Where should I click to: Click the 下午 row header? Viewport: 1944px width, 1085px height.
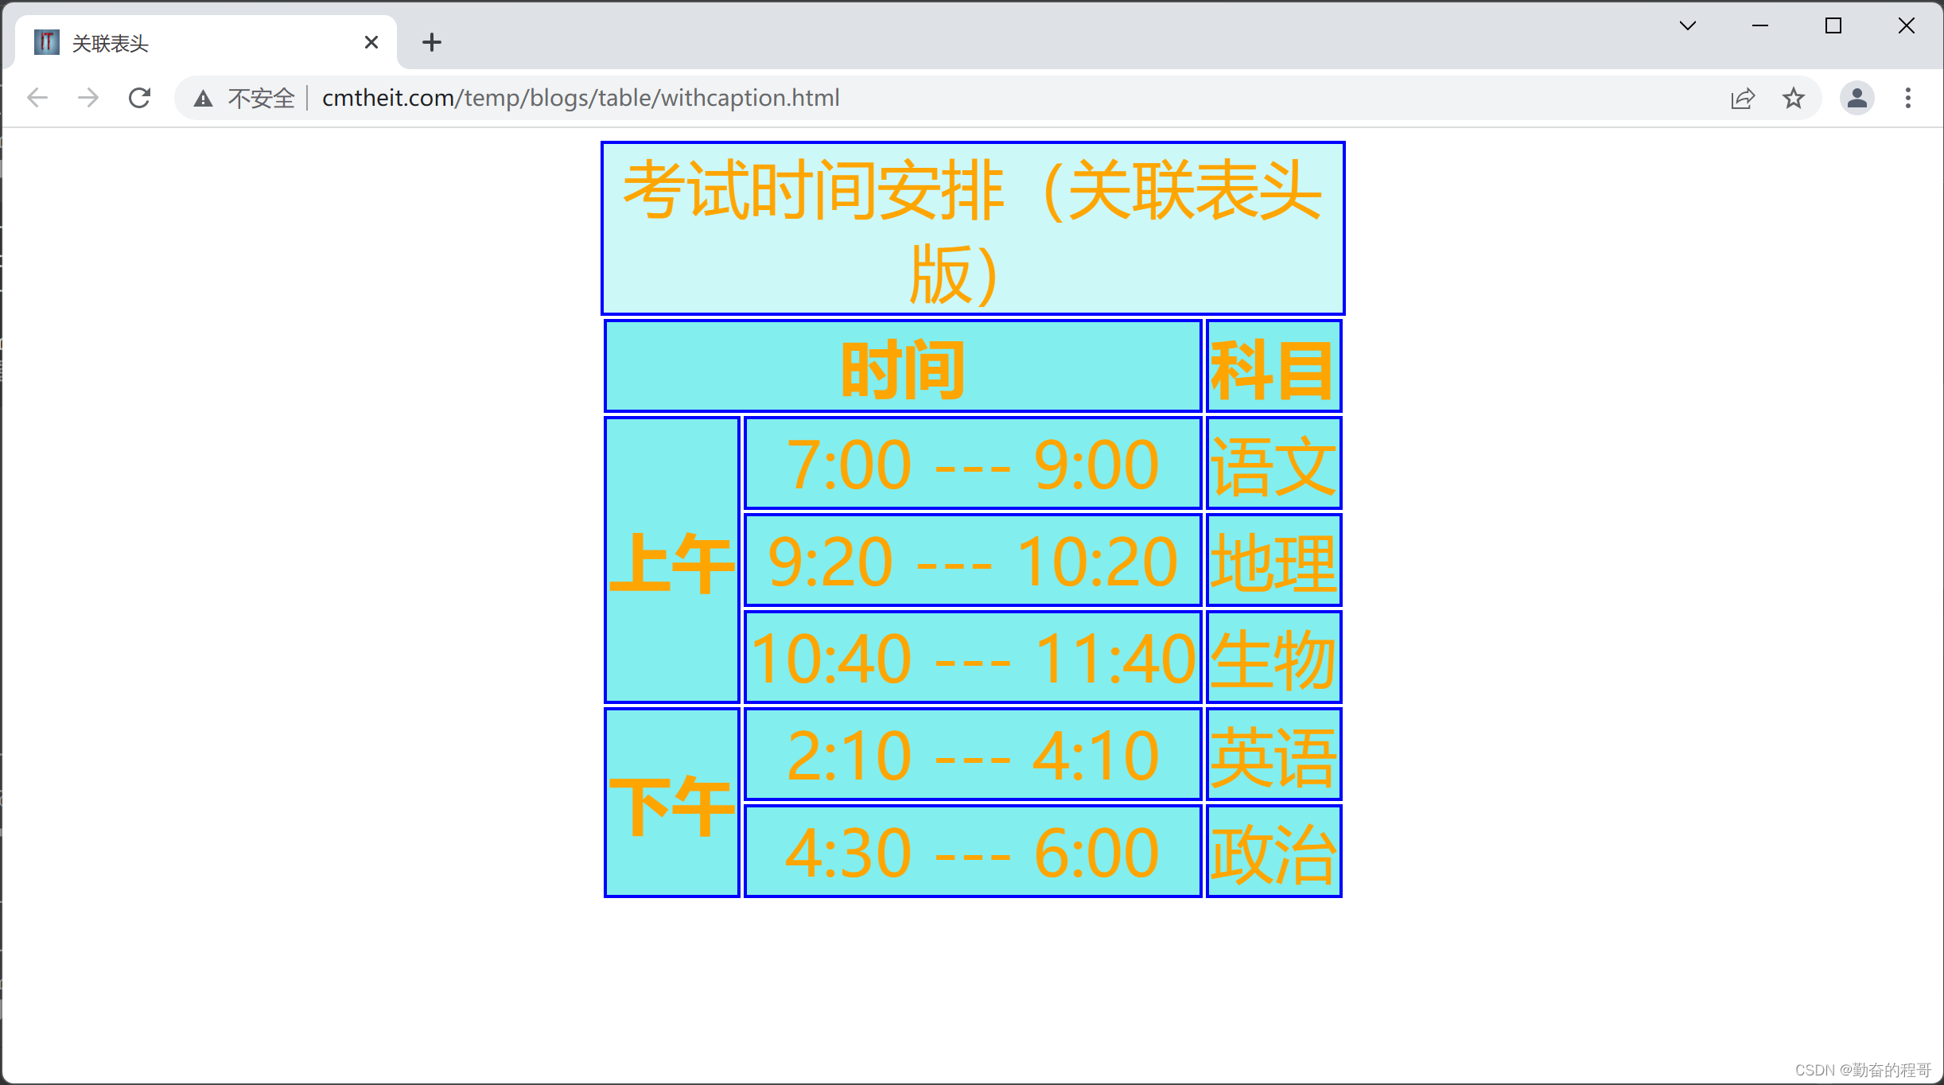[x=672, y=803]
